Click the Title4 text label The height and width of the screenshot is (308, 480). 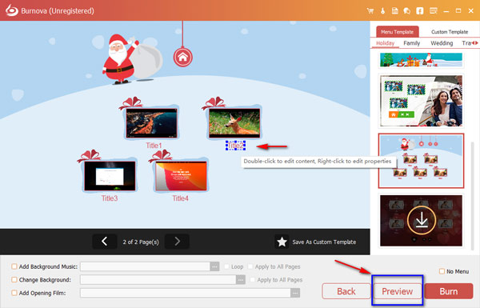click(x=180, y=198)
